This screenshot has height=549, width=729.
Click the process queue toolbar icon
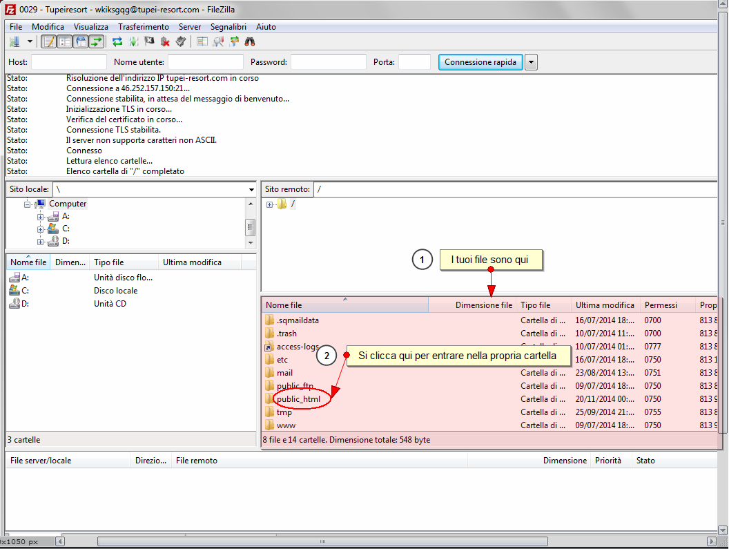(x=133, y=41)
